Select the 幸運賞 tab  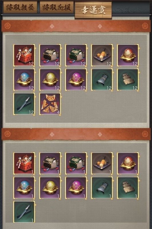(x=93, y=10)
